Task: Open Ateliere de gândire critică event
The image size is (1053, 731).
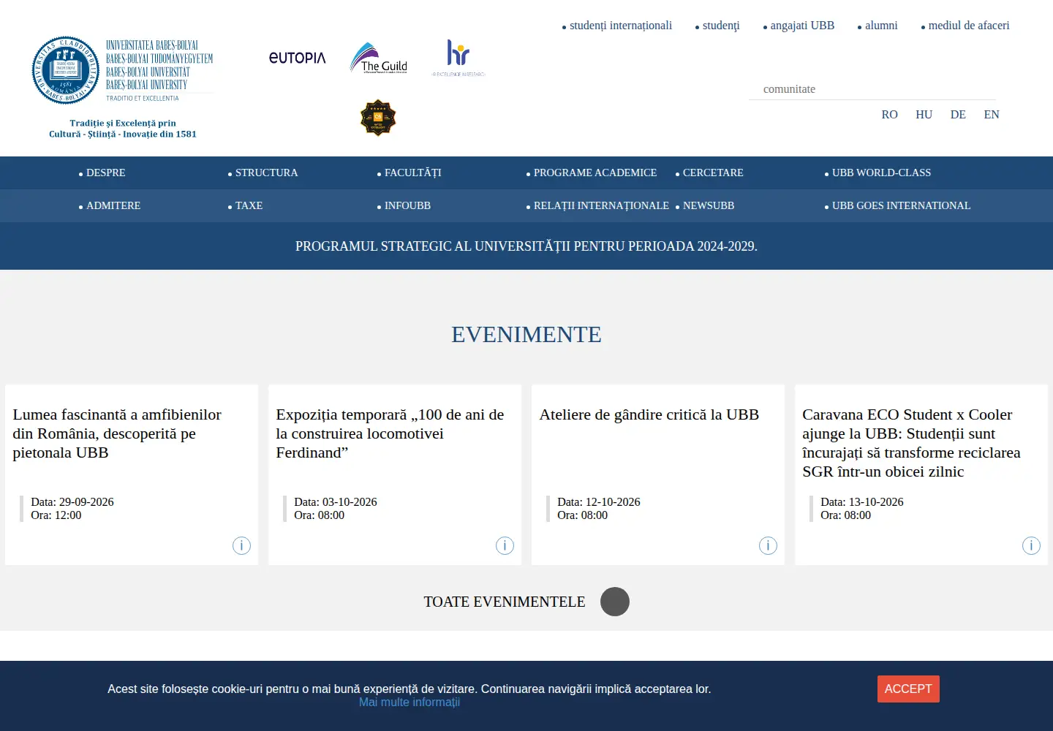Action: [649, 414]
